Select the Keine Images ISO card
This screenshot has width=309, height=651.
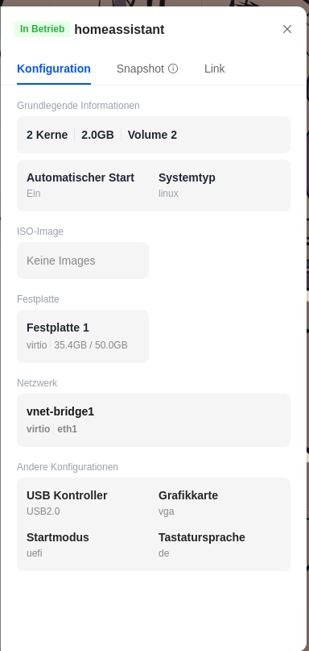tap(83, 261)
